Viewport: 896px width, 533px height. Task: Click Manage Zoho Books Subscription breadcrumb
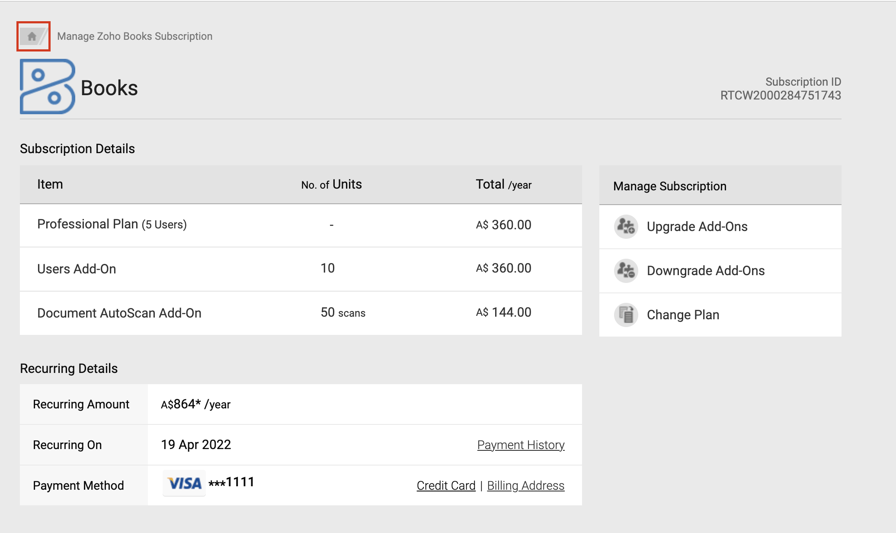134,36
